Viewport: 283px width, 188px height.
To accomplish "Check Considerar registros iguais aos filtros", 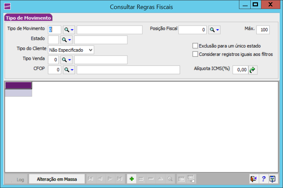I will (x=195, y=54).
